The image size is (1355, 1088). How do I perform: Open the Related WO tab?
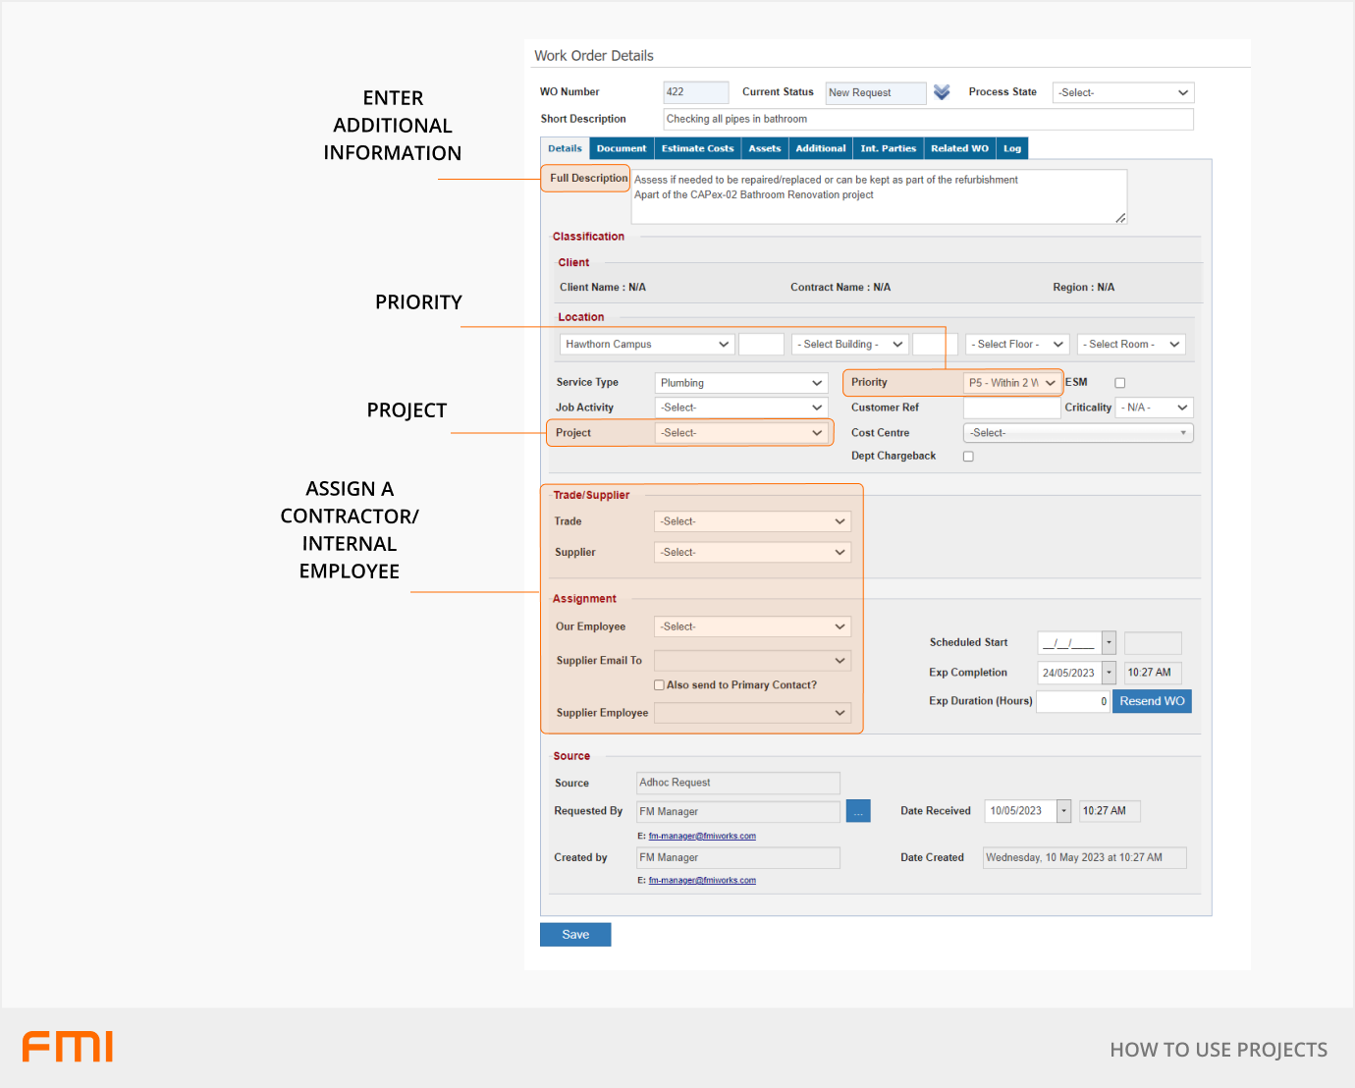959,149
